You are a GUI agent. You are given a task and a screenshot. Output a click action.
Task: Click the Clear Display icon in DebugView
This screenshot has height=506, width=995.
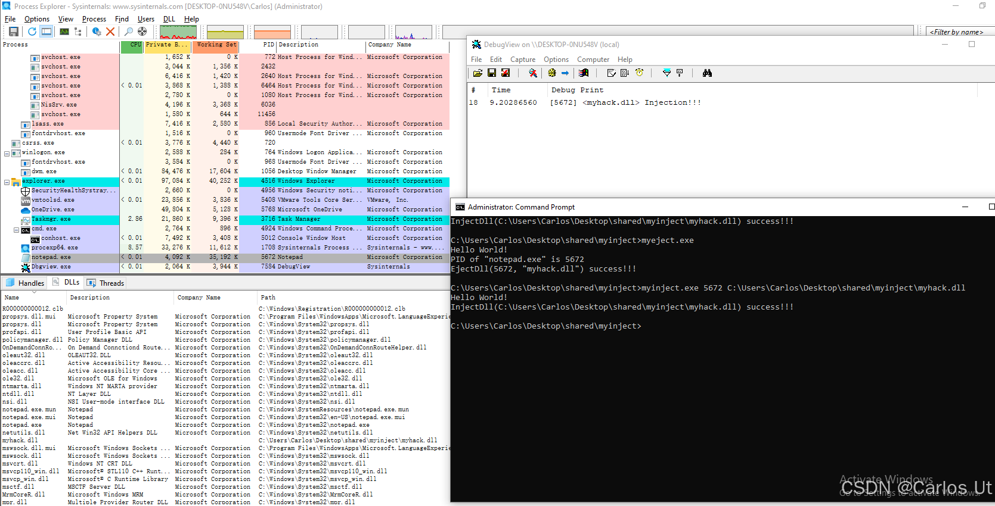click(612, 73)
